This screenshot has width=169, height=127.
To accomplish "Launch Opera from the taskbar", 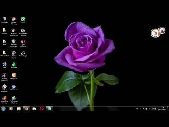I will click(42, 109).
